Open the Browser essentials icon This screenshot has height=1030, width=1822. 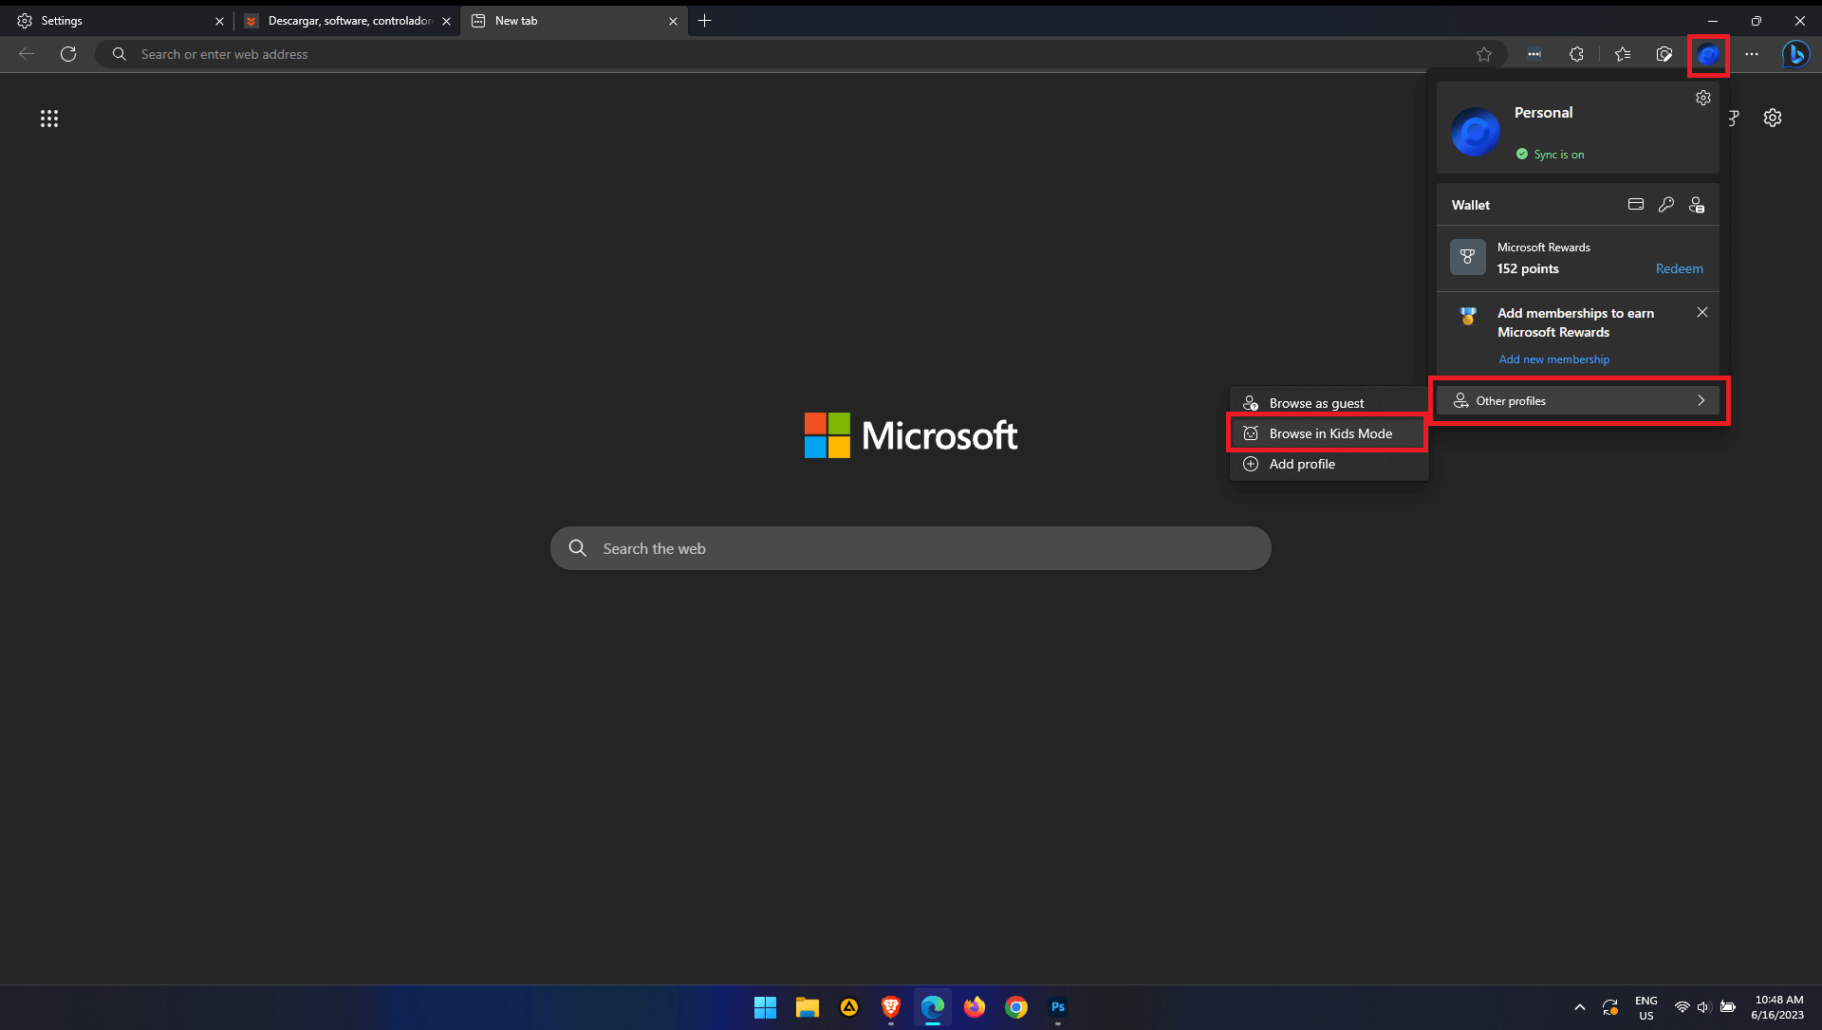(1664, 54)
